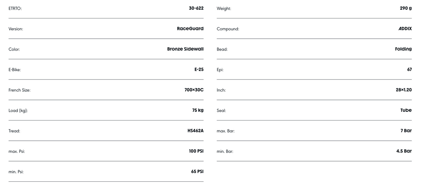The width and height of the screenshot is (424, 187).
Task: Select the 4.5 Bar min pressure value
Action: [404, 151]
